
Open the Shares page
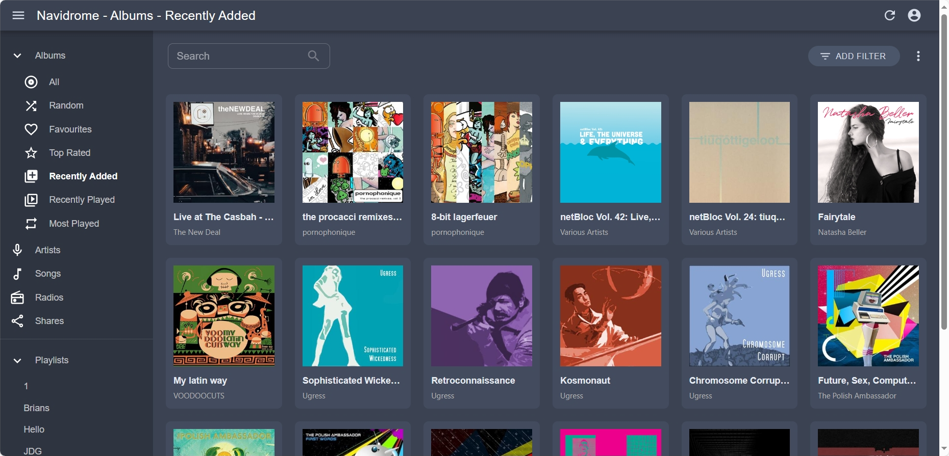point(77,321)
